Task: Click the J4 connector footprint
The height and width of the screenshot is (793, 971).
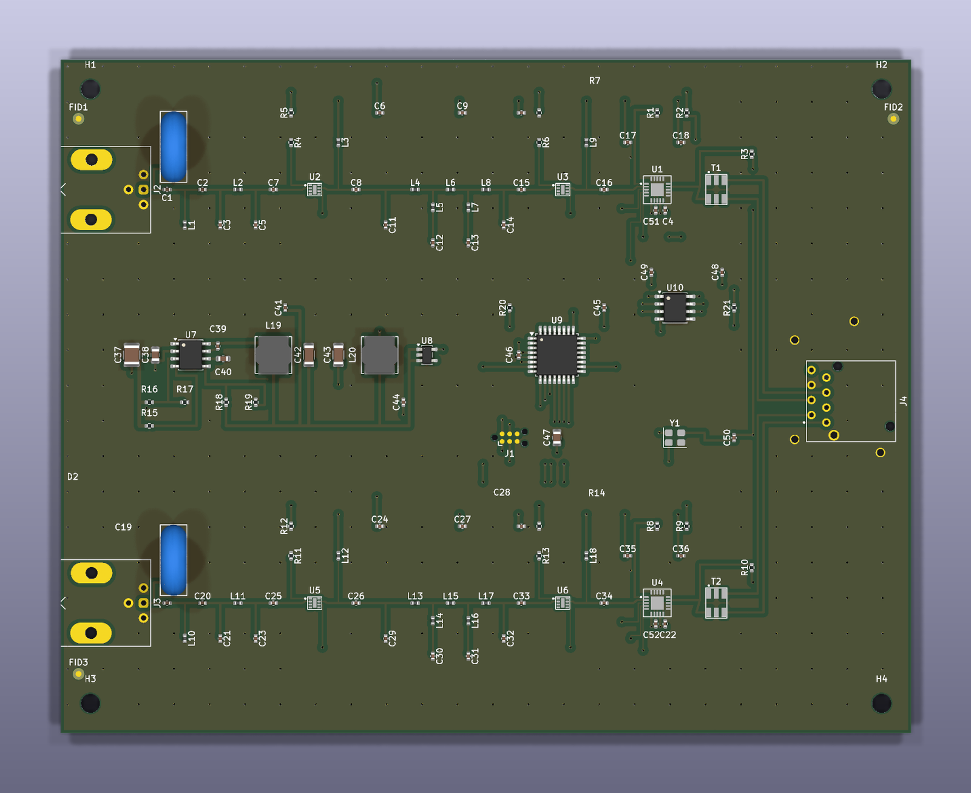Action: point(851,401)
